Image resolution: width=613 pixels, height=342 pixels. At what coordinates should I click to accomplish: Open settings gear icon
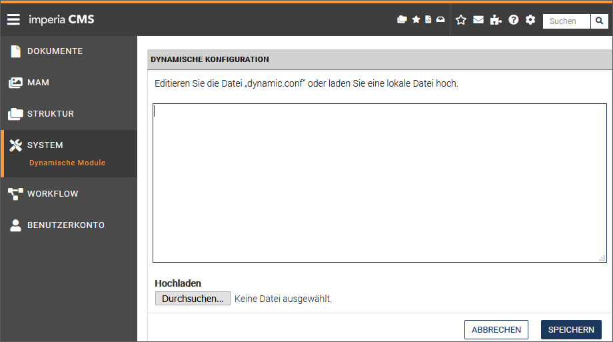530,19
